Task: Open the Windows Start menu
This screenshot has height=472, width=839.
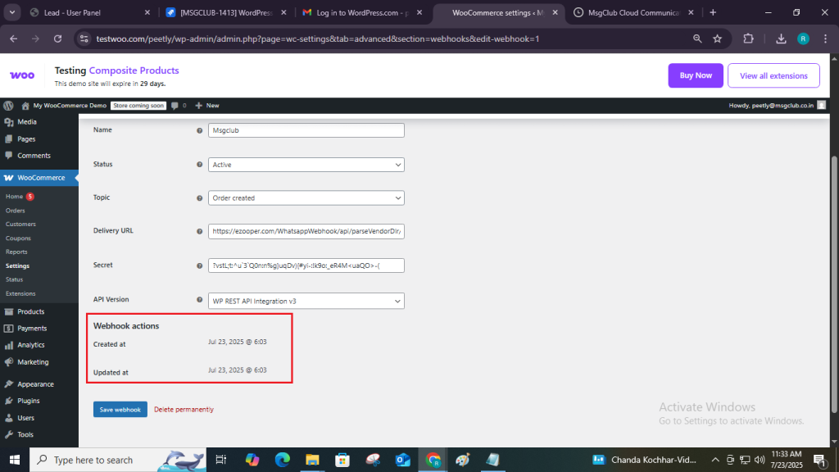Action: pyautogui.click(x=15, y=460)
